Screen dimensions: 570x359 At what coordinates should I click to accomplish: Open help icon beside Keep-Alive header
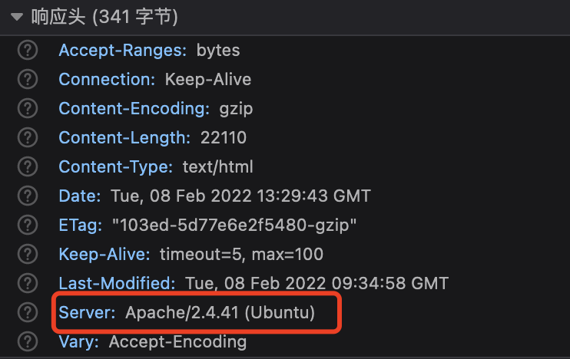(28, 254)
